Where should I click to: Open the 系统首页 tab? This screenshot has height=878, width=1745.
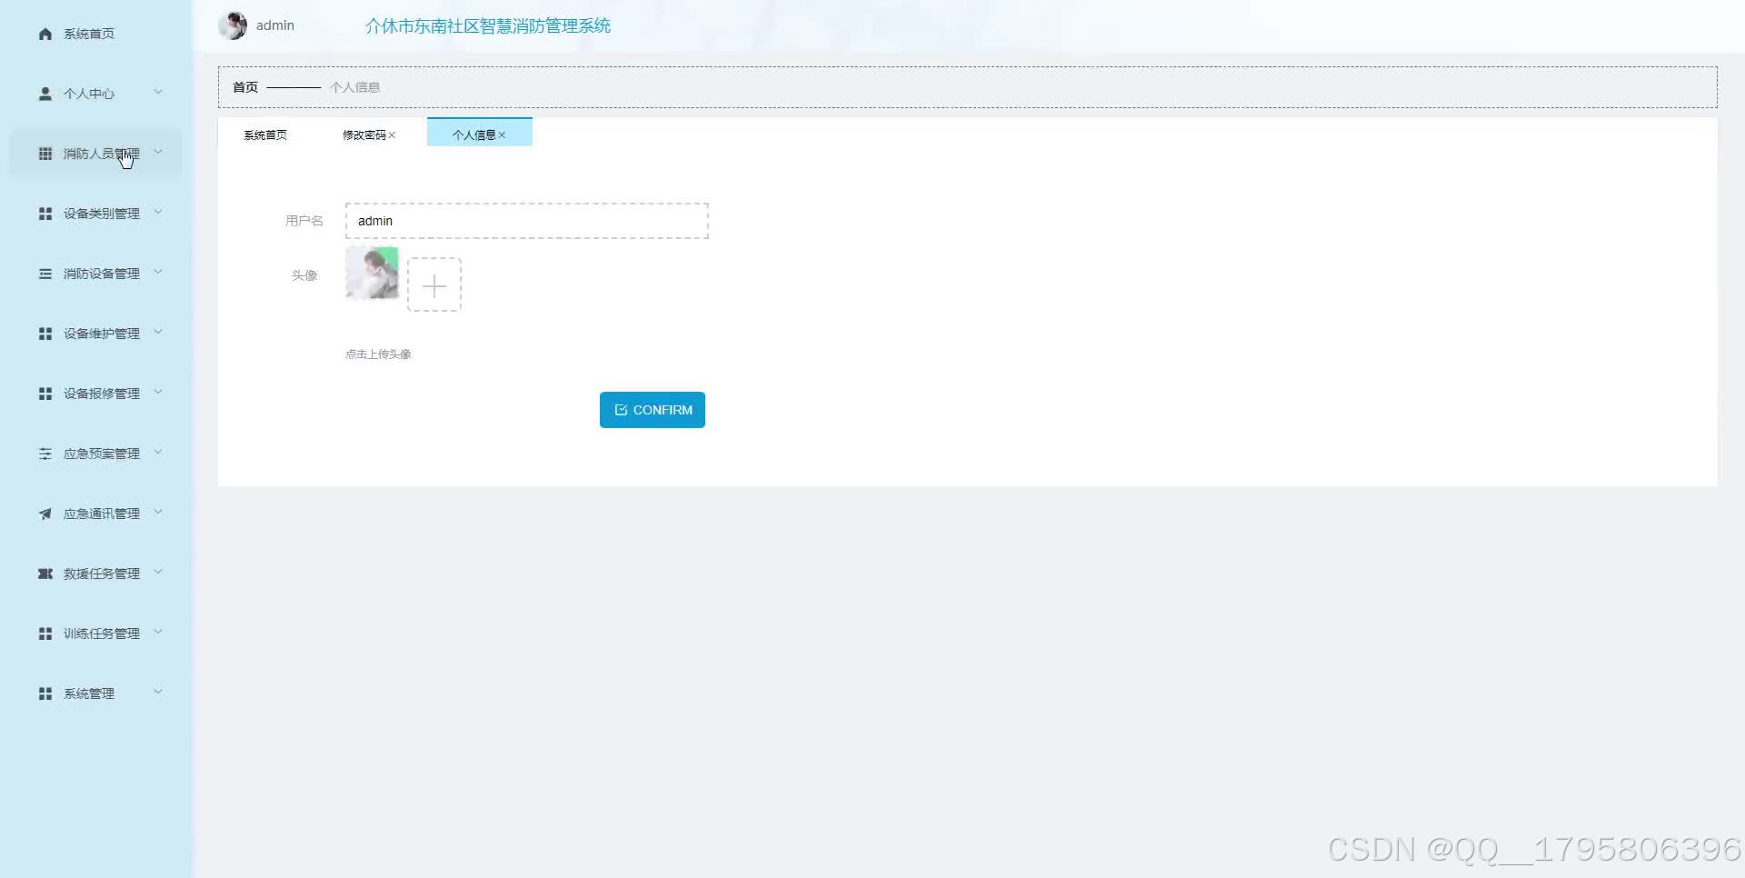pyautogui.click(x=264, y=134)
